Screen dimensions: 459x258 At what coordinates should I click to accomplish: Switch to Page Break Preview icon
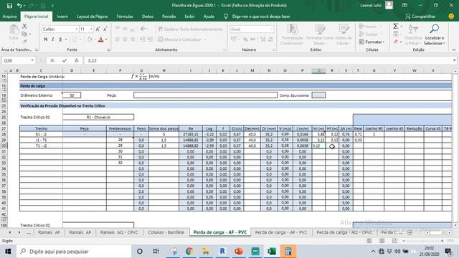[x=394, y=241]
